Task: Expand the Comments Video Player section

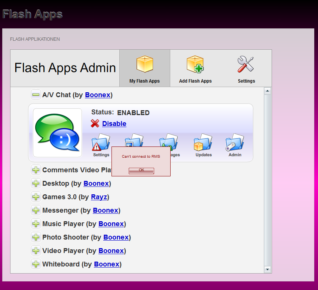Action: 36,170
